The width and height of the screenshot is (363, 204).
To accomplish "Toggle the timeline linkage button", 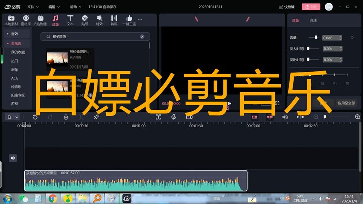I will pos(269,117).
